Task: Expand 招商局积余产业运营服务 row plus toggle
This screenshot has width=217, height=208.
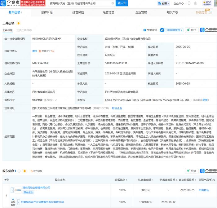Action: click(x=19, y=202)
